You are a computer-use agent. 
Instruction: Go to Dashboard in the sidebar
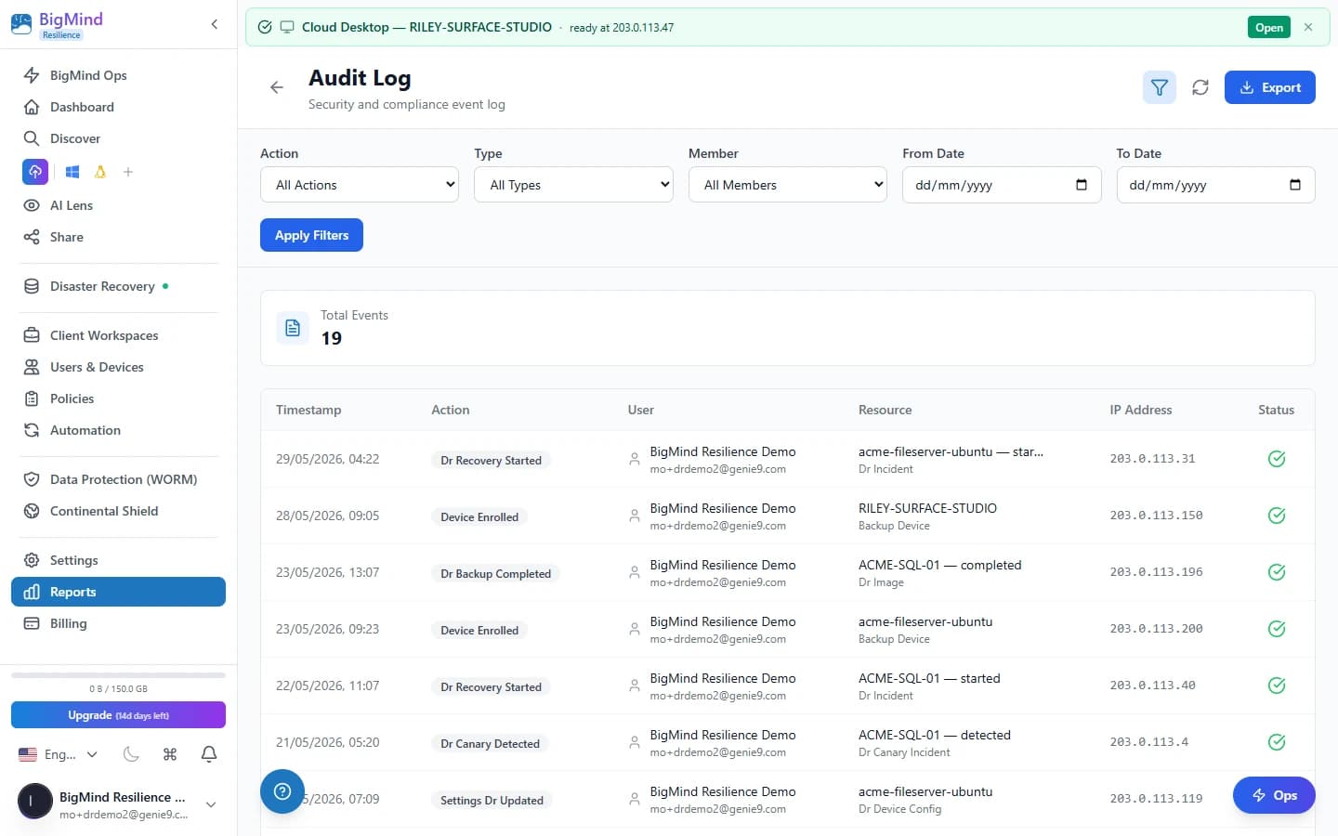118,107
